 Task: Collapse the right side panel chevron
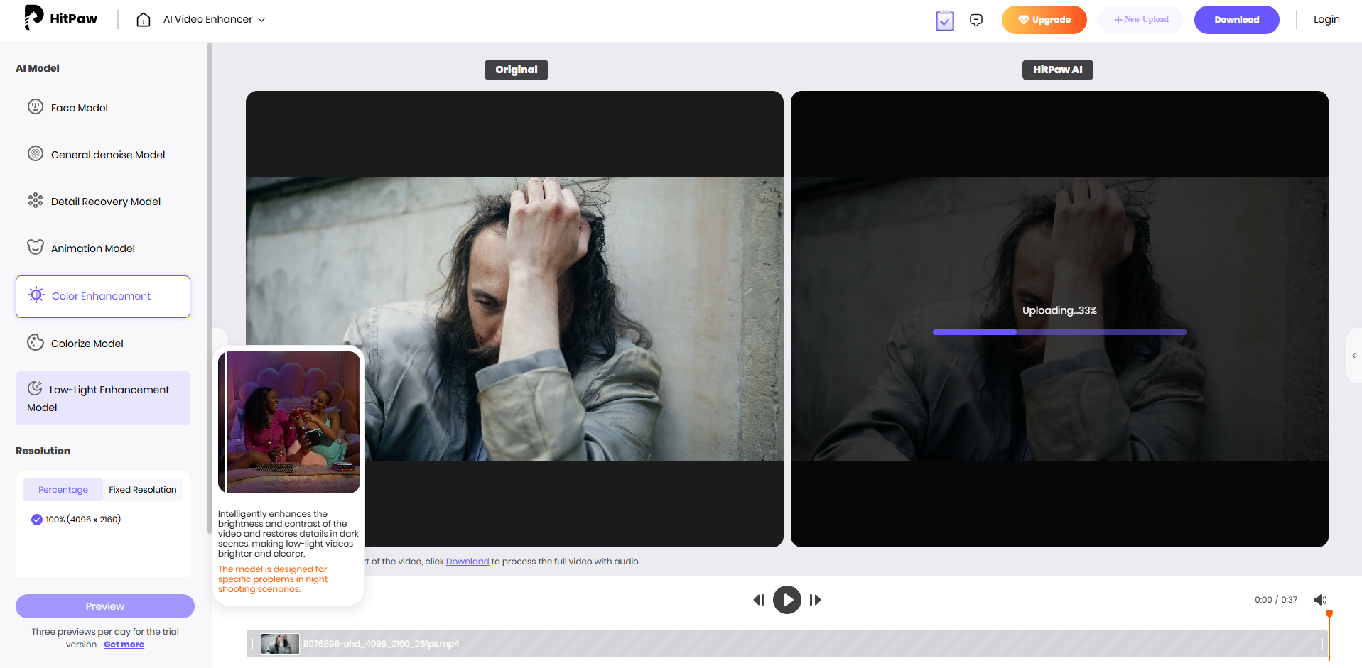pyautogui.click(x=1354, y=356)
